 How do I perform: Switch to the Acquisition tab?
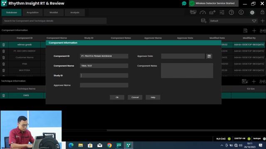(x=32, y=12)
